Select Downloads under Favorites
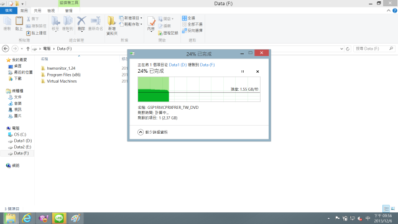Image resolution: width=398 pixels, height=224 pixels. [x=15, y=78]
